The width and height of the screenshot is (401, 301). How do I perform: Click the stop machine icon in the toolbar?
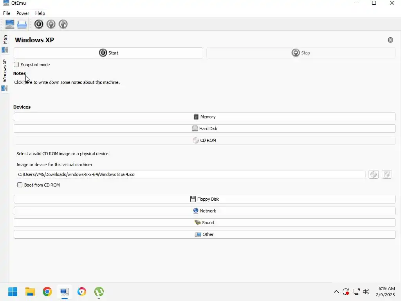(51, 24)
